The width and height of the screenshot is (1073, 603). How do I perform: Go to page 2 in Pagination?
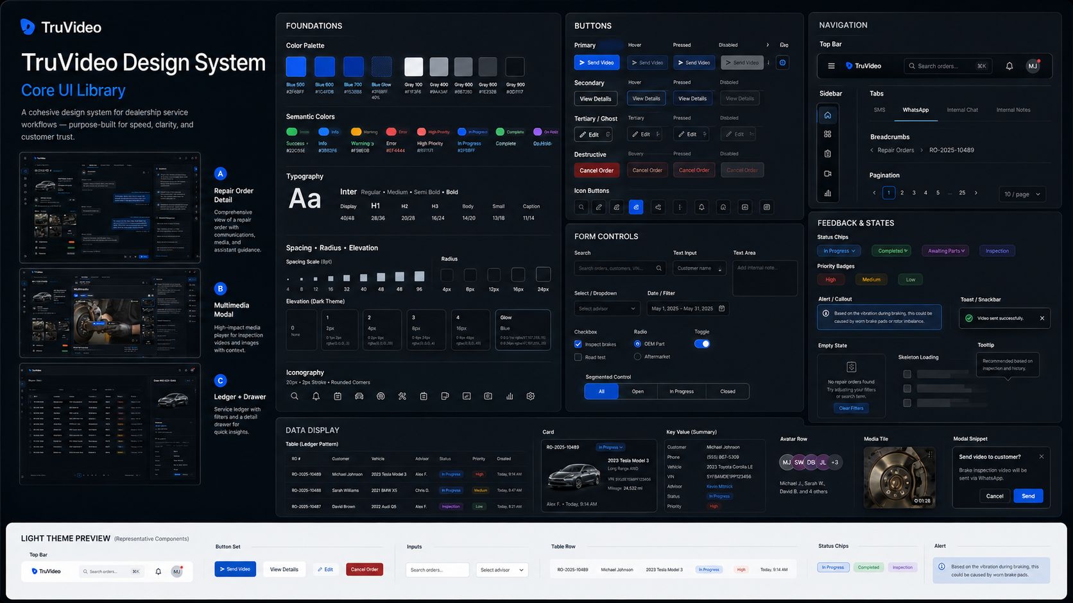[902, 193]
